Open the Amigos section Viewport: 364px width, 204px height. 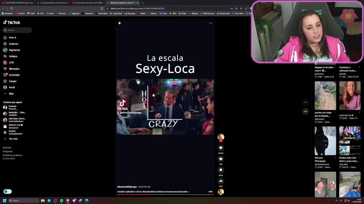13,56
